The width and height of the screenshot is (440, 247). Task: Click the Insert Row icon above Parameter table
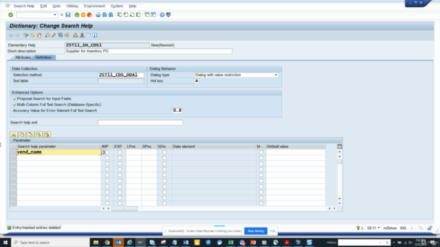point(38,134)
